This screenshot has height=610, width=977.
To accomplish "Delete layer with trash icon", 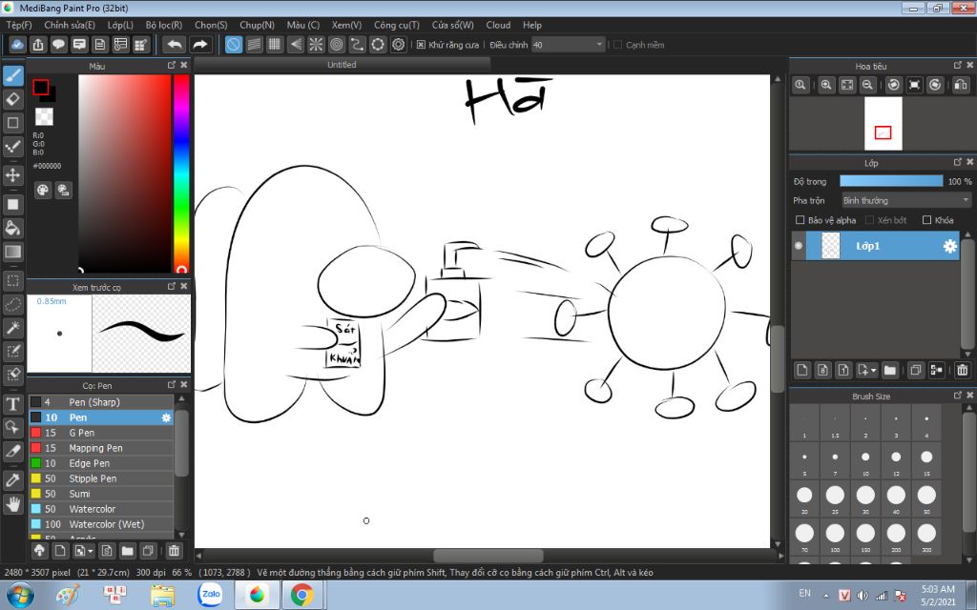I will pos(962,371).
